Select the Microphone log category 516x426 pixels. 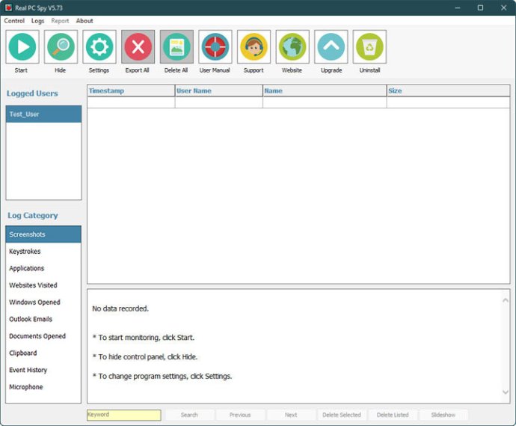click(43, 387)
